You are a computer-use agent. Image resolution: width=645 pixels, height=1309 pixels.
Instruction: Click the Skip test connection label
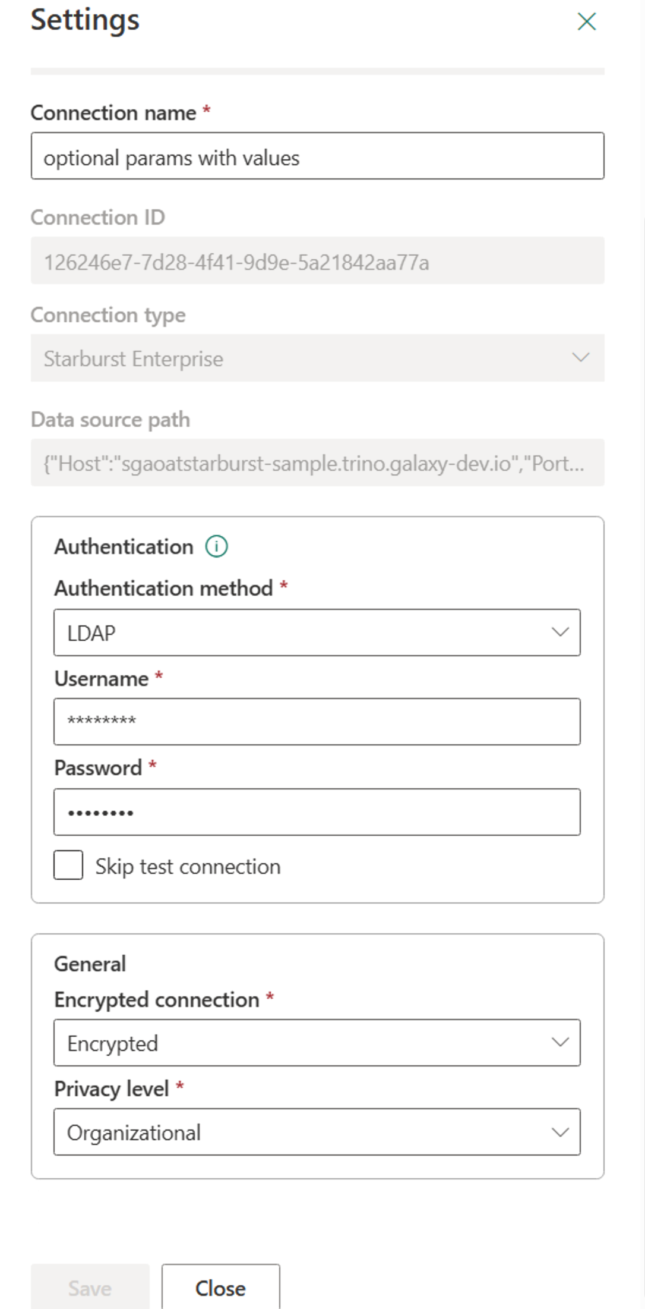tap(188, 867)
